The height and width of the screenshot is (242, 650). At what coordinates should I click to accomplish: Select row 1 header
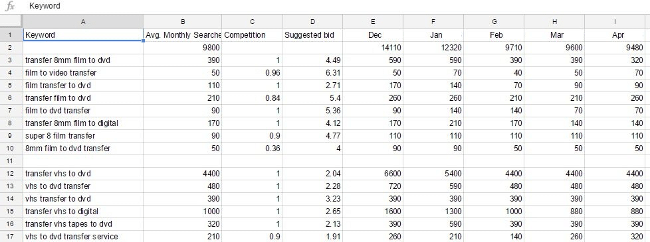(11, 35)
